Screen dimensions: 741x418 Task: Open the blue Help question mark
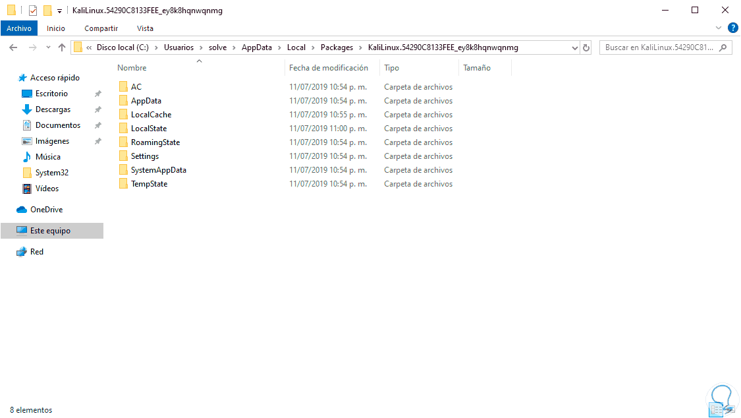click(x=733, y=28)
